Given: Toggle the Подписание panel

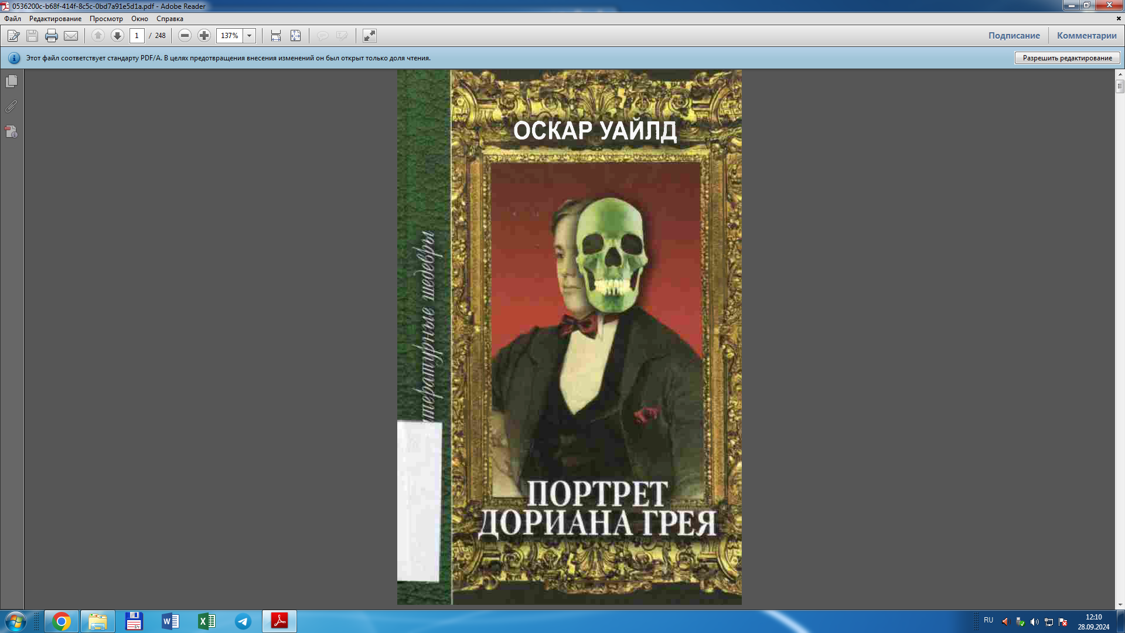Looking at the screenshot, I should click(1014, 35).
